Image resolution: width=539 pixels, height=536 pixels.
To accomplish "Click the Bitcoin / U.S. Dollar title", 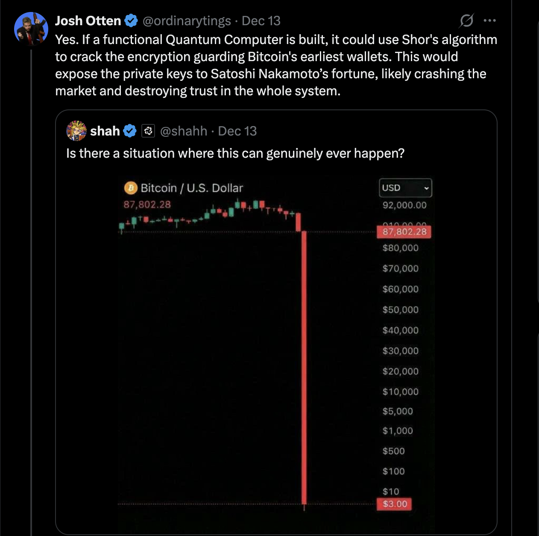I will (191, 187).
